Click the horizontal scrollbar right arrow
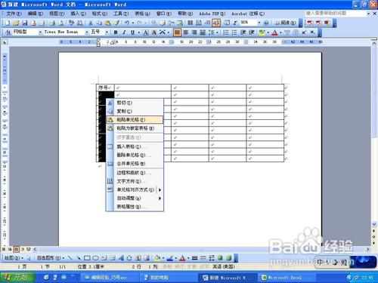This screenshot has width=378, height=283. click(x=368, y=249)
